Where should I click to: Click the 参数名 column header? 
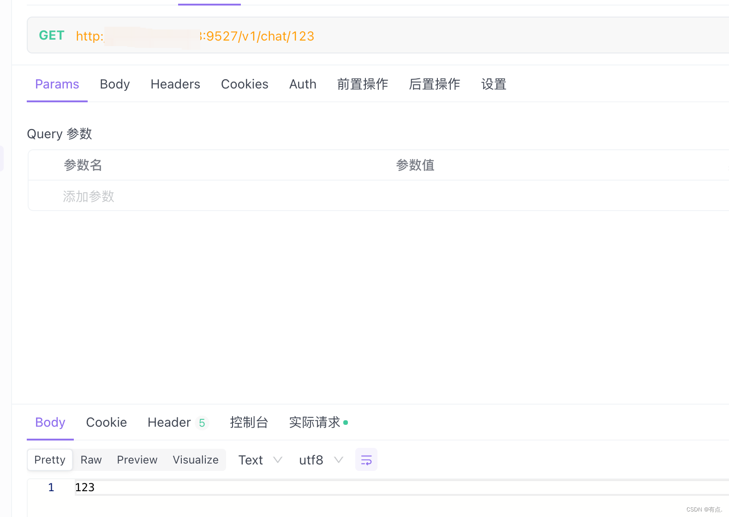pos(83,165)
